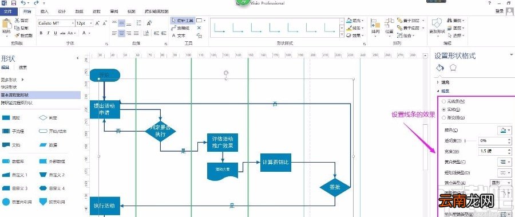Screen dimensions: 515x217
Task: Click the Cut scissors icon
Action: point(17,21)
